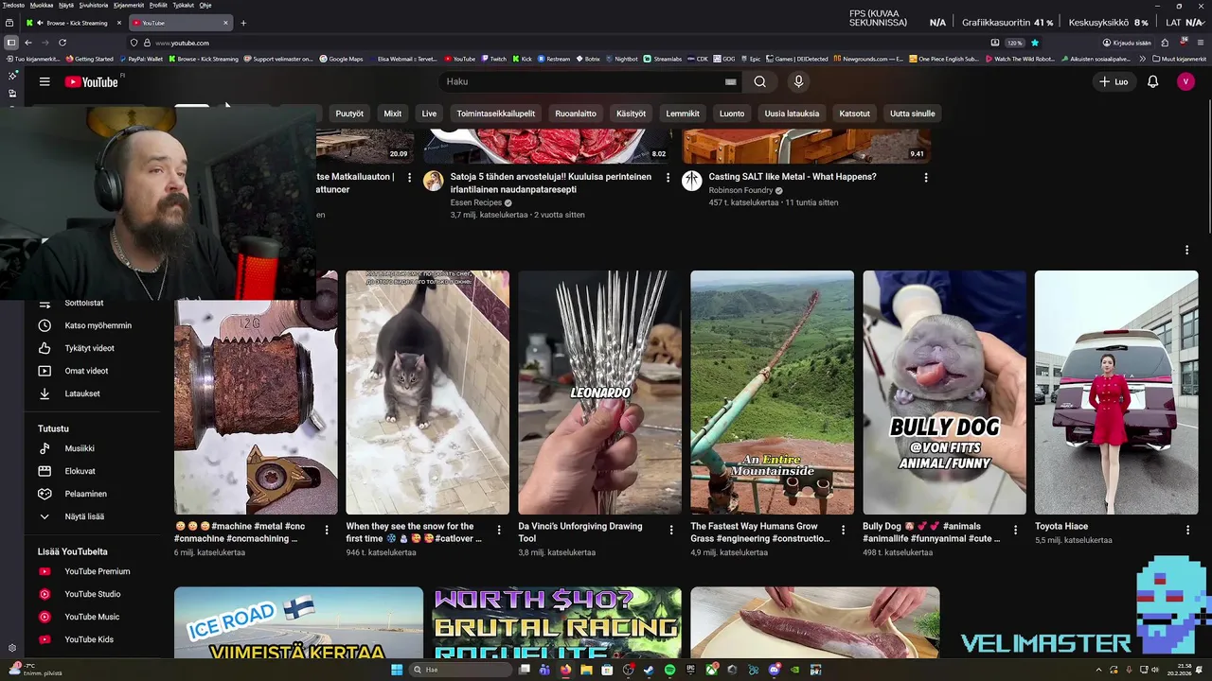Screen dimensions: 1212x681
Task: Open the Twitch bookmark
Action: click(x=493, y=59)
